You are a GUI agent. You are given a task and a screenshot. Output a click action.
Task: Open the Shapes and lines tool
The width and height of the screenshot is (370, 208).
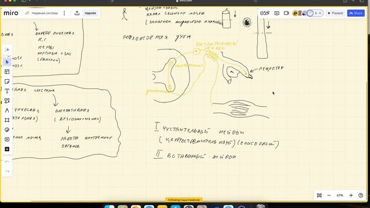click(7, 101)
